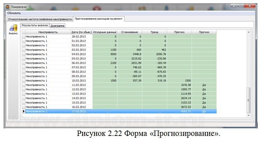Screen dimensions: 266x141
Task: Switch to Относительная частота появления неисправности tab
Action: (40, 19)
